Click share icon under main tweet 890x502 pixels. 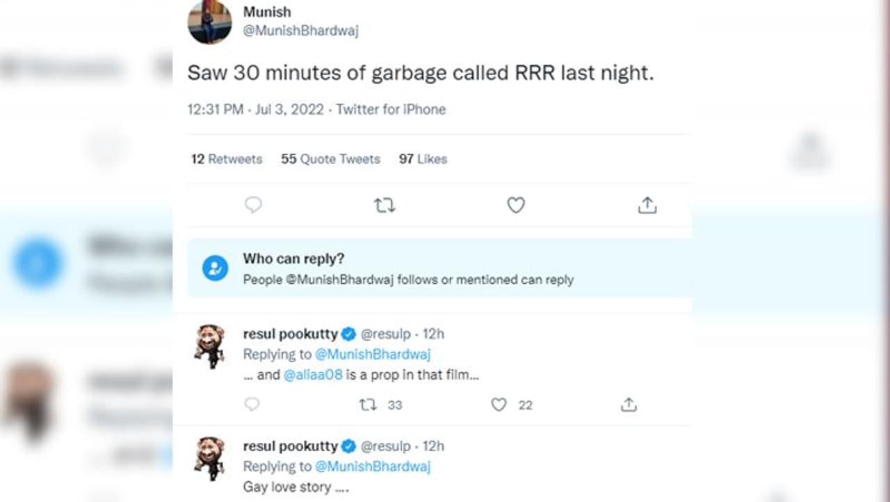[647, 205]
